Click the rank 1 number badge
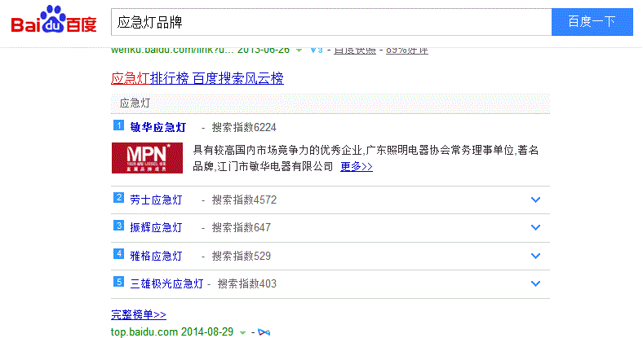Viewport: 643px width, 338px height. coord(118,125)
